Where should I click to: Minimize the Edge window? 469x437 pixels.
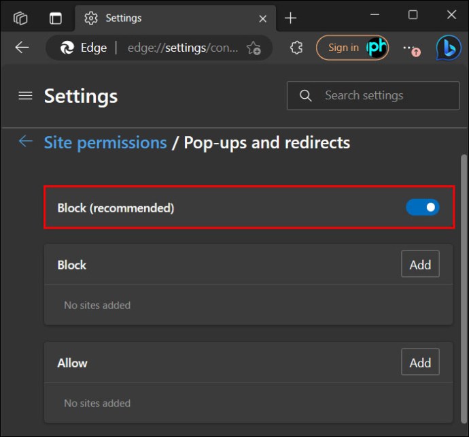375,14
